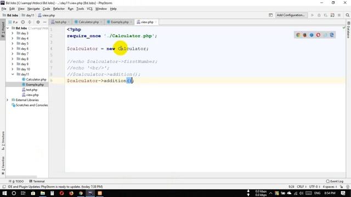Expand the day 5 folder
The image size is (351, 197).
click(13, 44)
